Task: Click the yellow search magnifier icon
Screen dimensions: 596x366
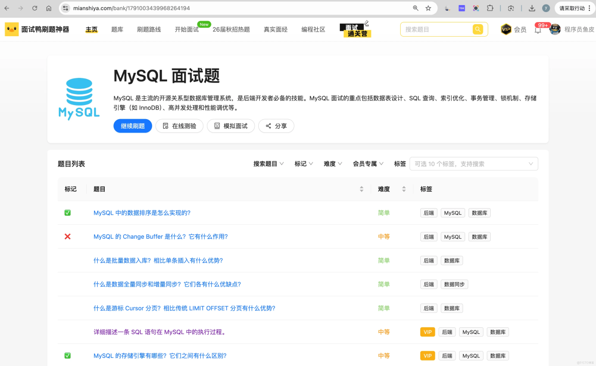Action: click(478, 29)
